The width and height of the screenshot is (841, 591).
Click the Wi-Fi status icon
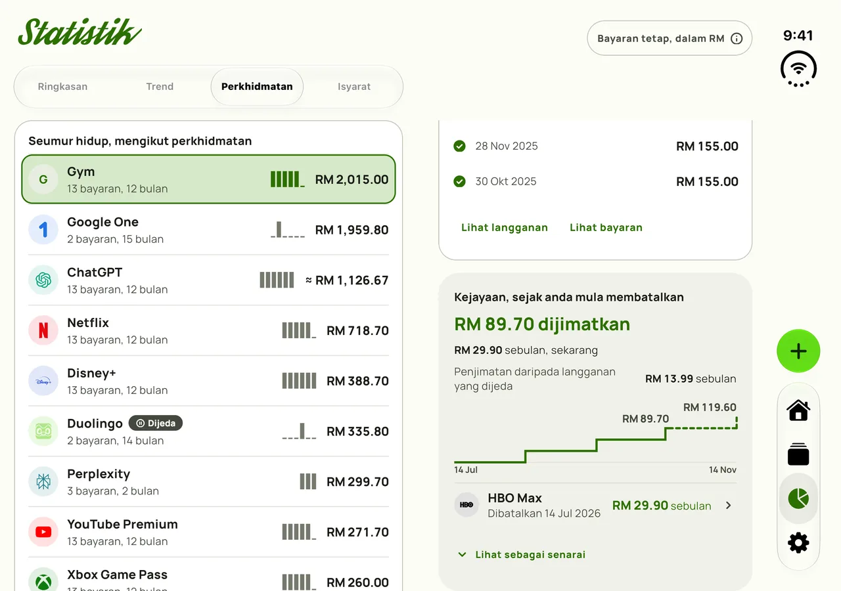coord(798,68)
